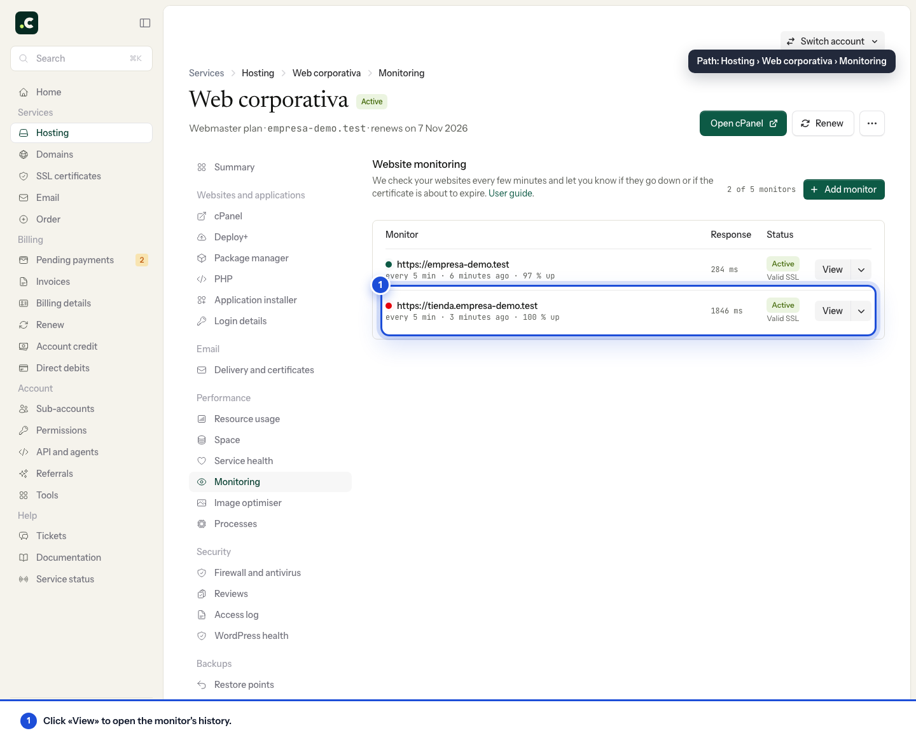Click the green C logo
Image resolution: width=916 pixels, height=740 pixels.
[27, 23]
